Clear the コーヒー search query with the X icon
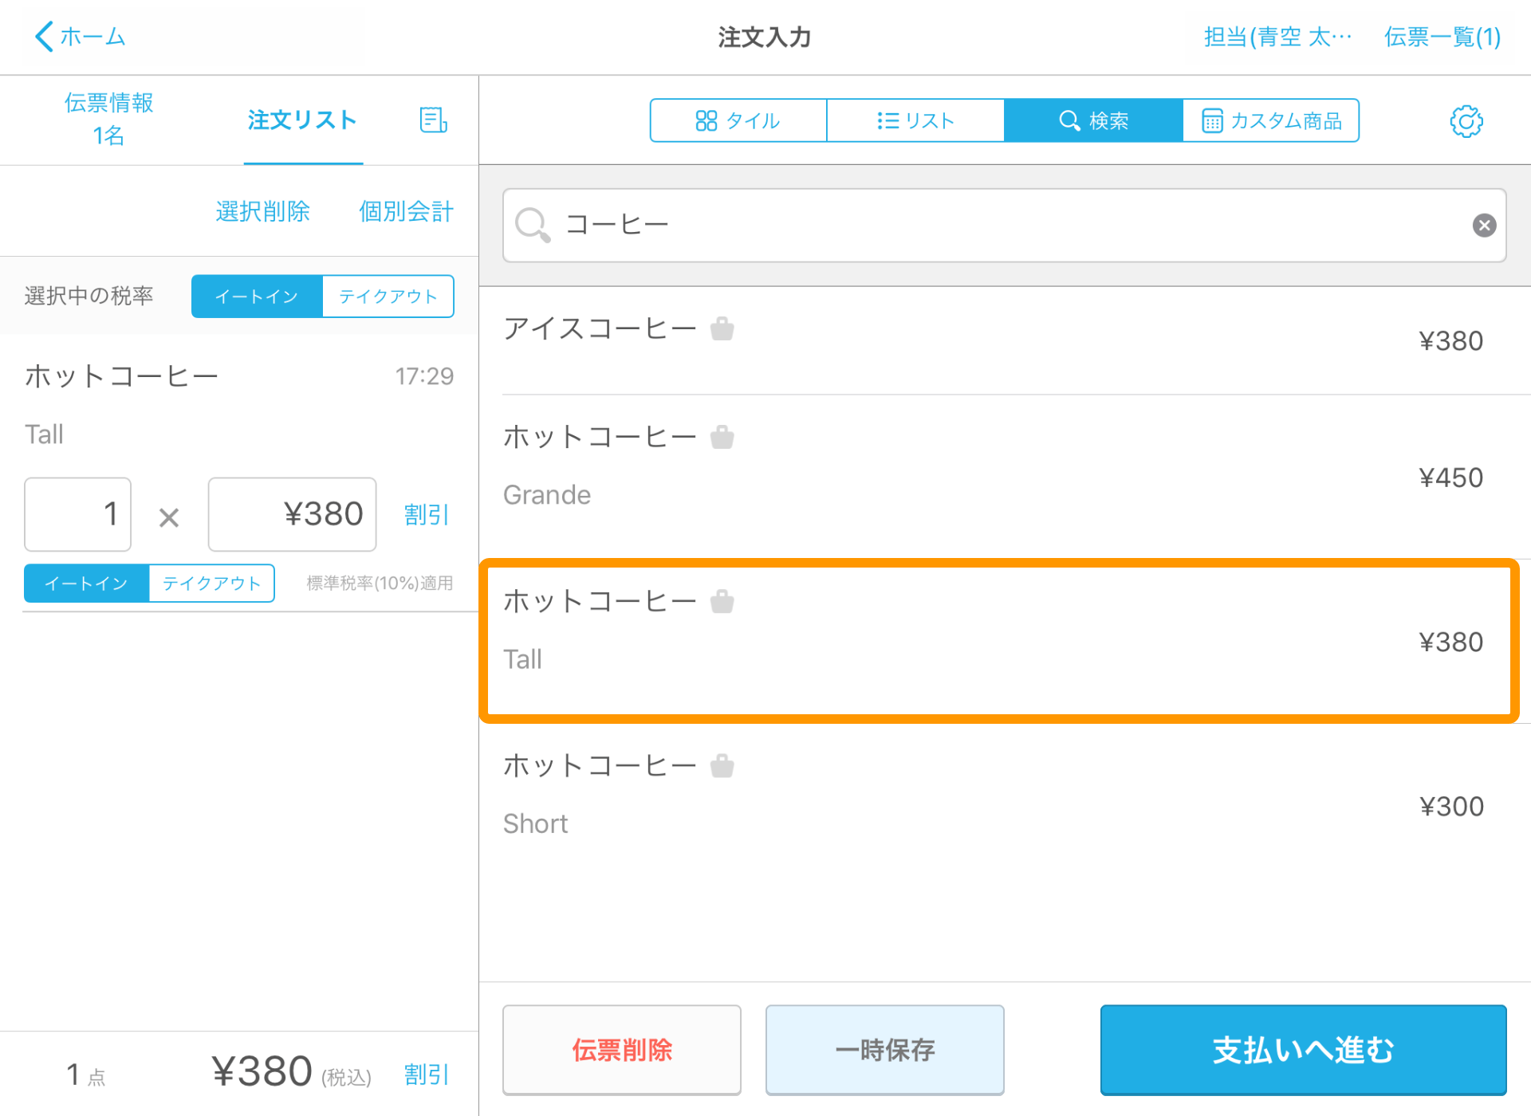This screenshot has height=1116, width=1531. [1484, 225]
